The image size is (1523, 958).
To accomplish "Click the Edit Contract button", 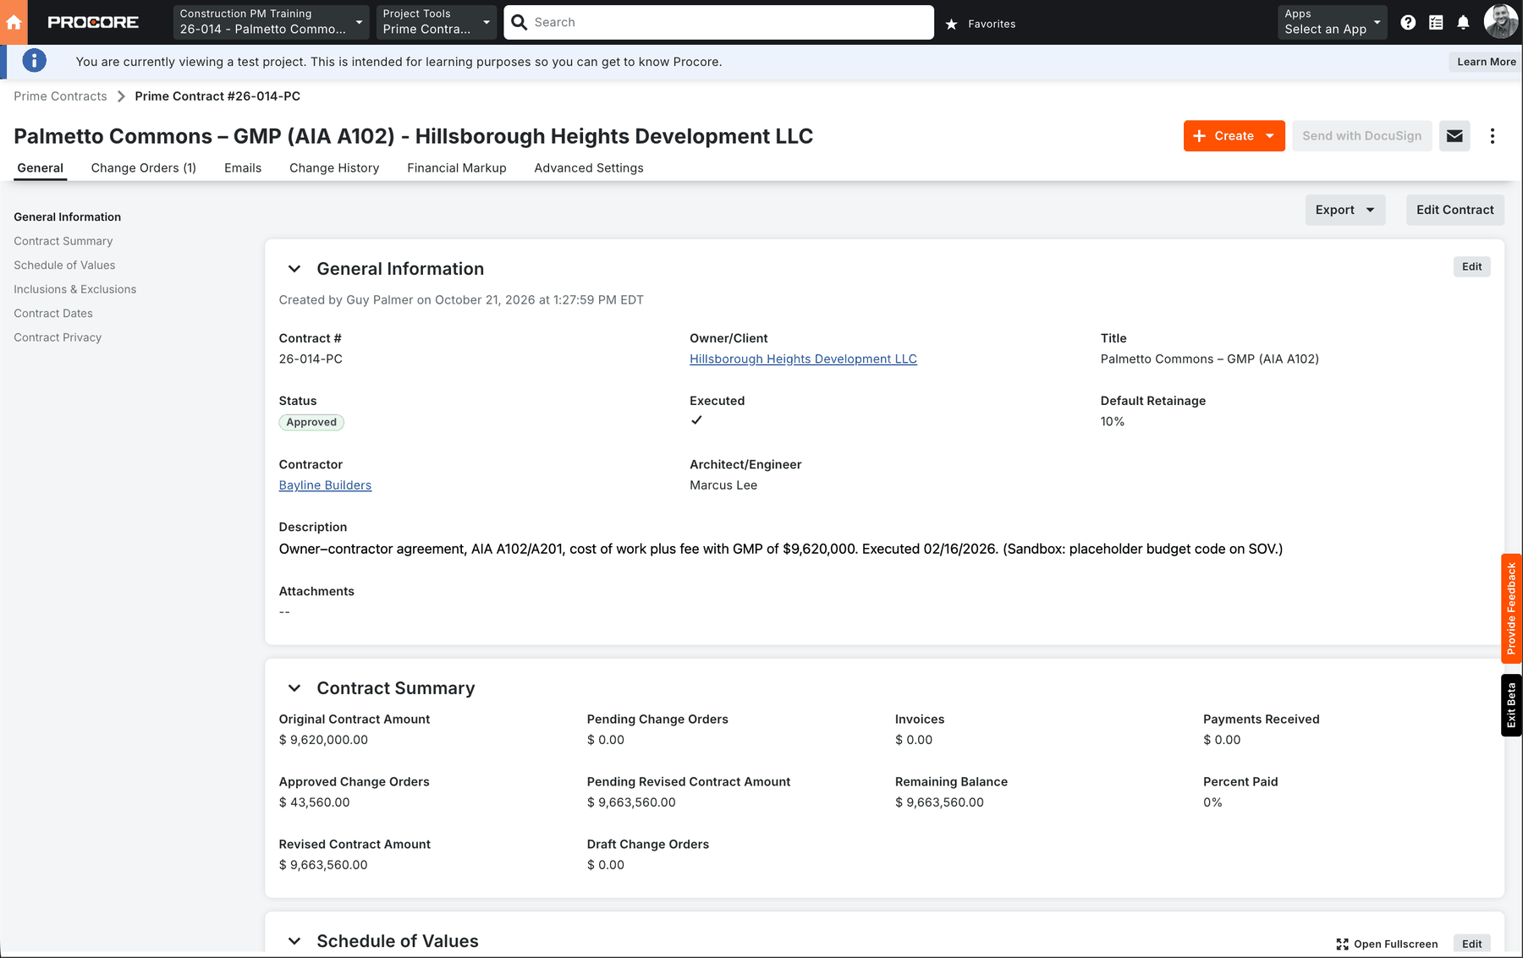I will click(1455, 210).
